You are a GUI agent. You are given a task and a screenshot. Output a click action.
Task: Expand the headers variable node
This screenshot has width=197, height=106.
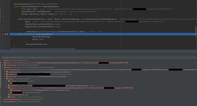(x=3, y=67)
